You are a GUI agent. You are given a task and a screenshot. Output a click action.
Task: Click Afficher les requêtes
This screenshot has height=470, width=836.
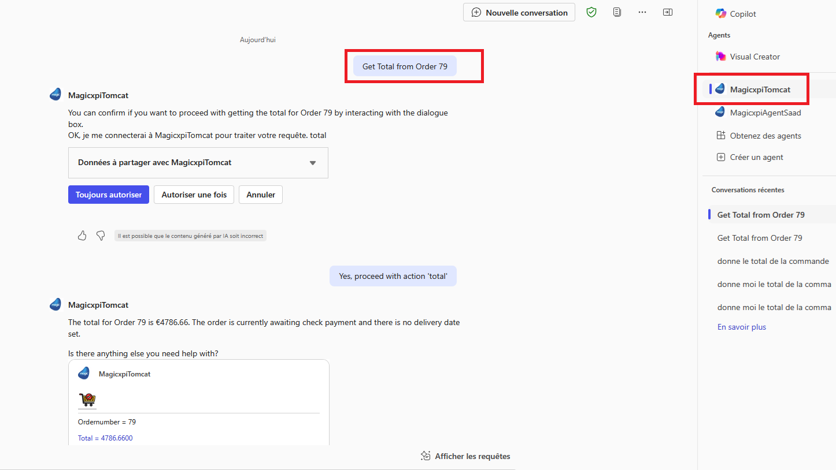(465, 456)
